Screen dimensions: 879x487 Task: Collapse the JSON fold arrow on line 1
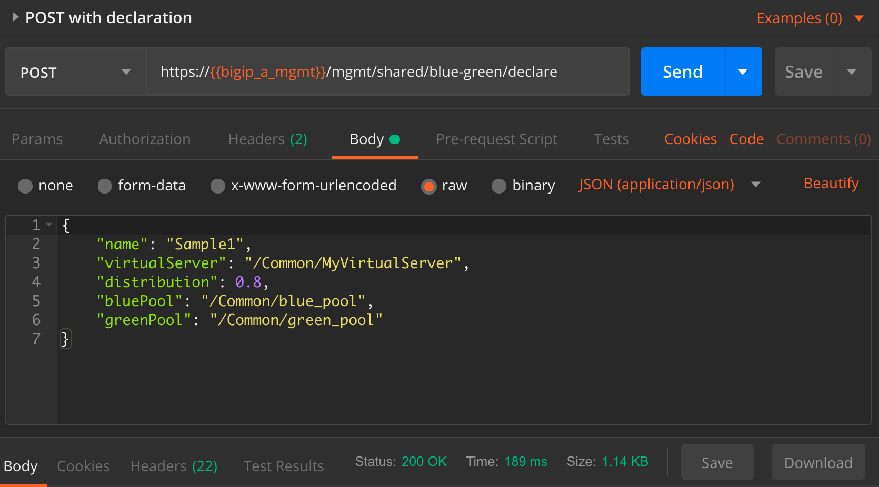coord(49,225)
